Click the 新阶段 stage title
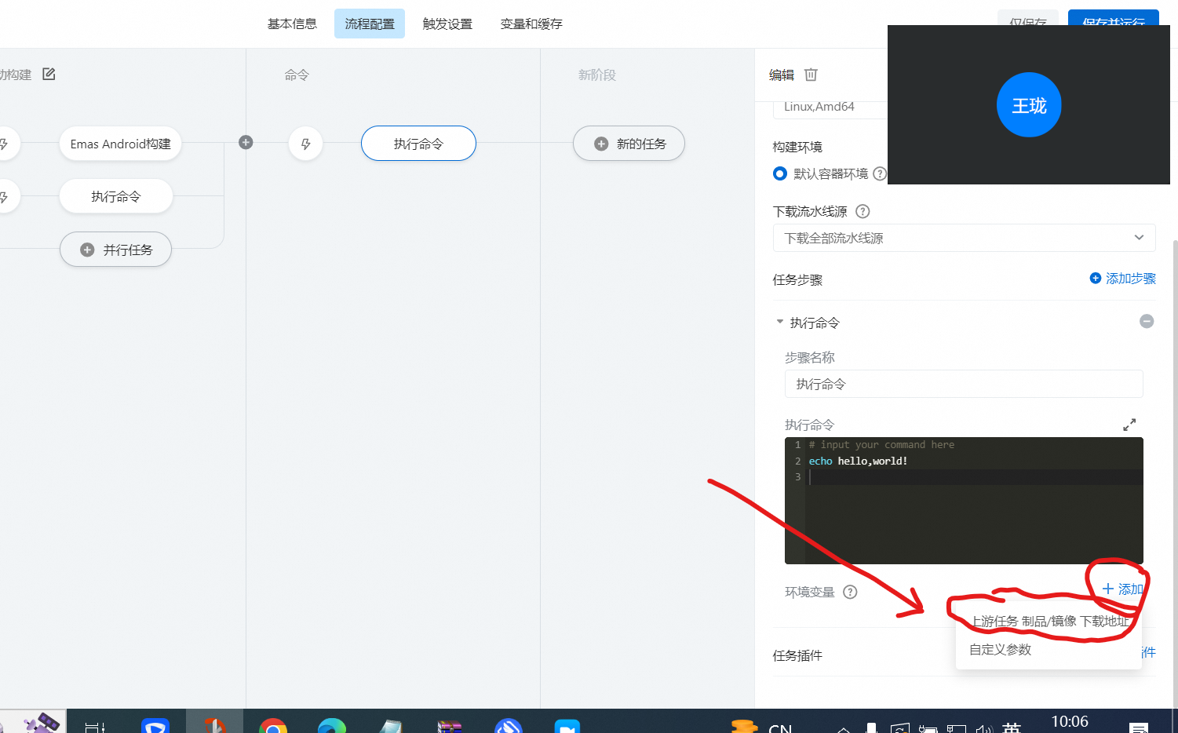 coord(597,75)
